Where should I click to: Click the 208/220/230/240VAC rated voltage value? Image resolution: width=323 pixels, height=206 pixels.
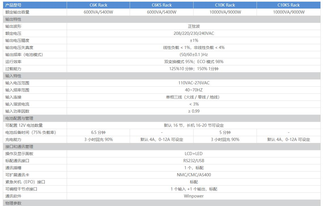194,33
